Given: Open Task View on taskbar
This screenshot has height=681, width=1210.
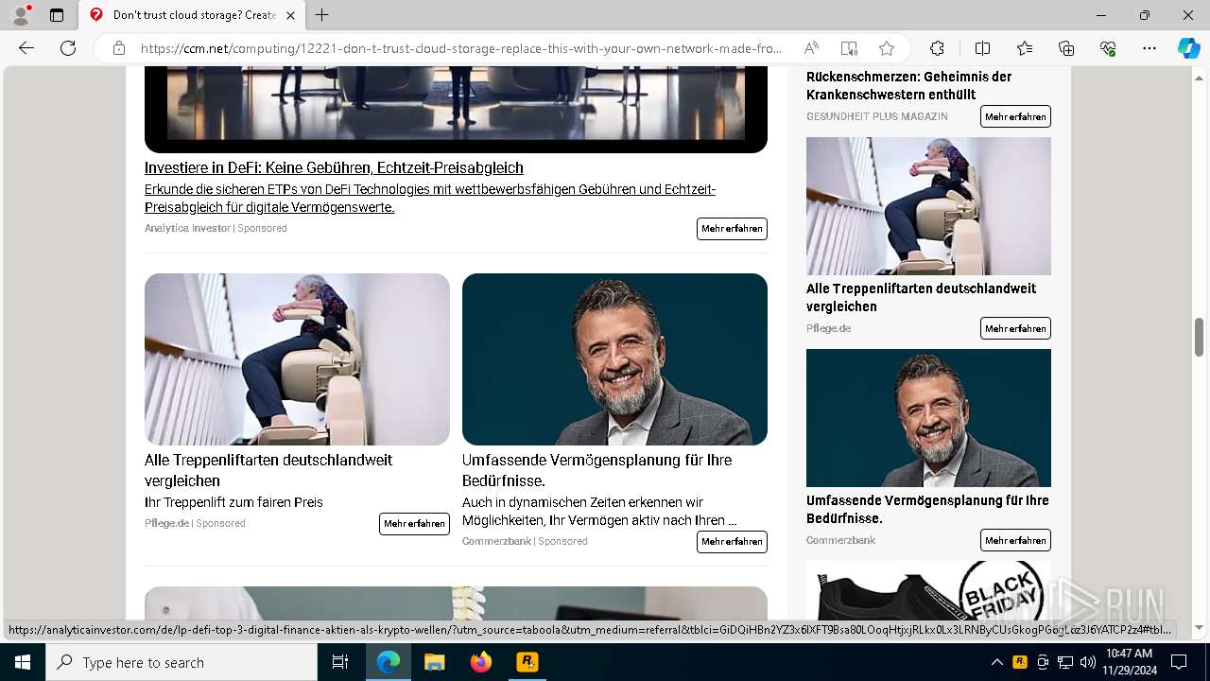Looking at the screenshot, I should (x=340, y=662).
